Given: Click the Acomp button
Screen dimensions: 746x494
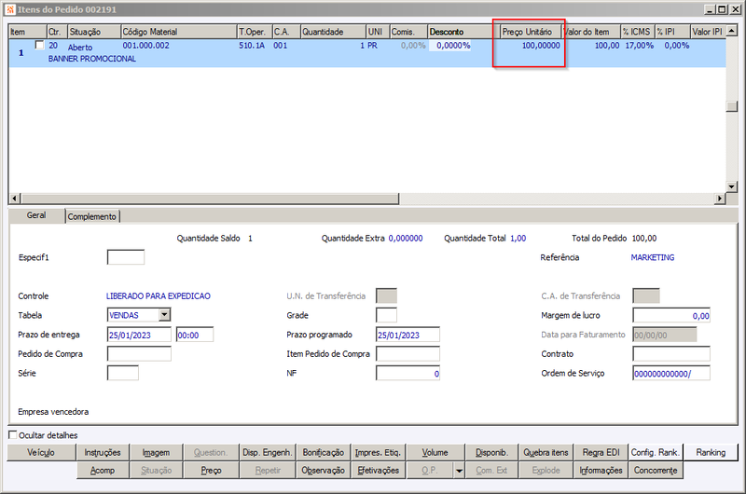Looking at the screenshot, I should [103, 470].
